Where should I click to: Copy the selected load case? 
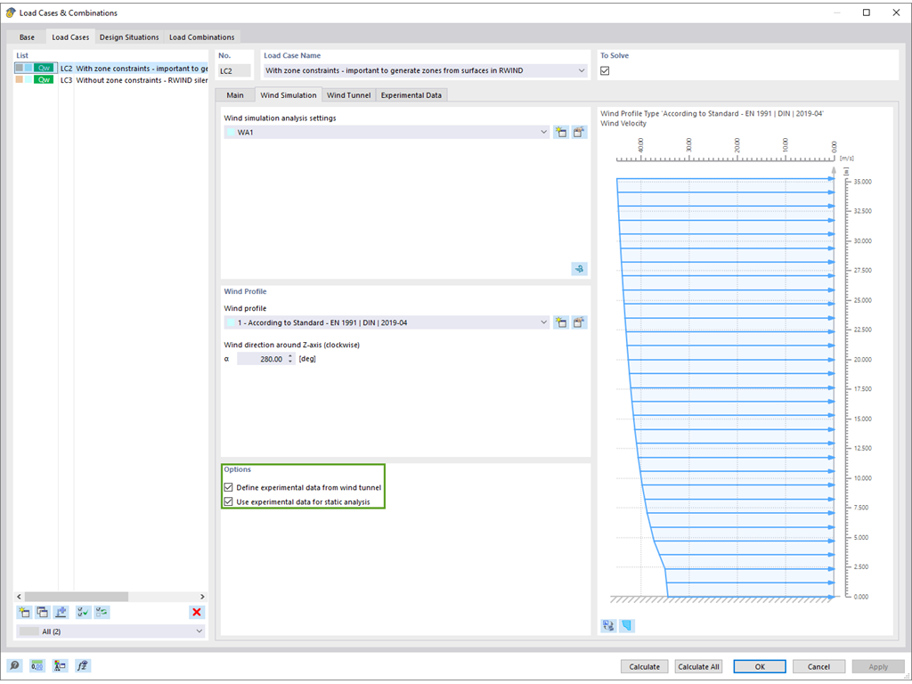(x=43, y=612)
